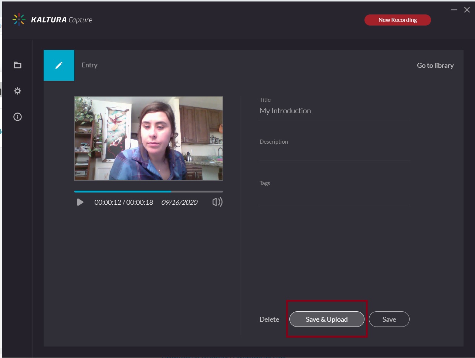This screenshot has width=475, height=358.
Task: Click the Title field 'My Introduction'
Action: coord(334,111)
